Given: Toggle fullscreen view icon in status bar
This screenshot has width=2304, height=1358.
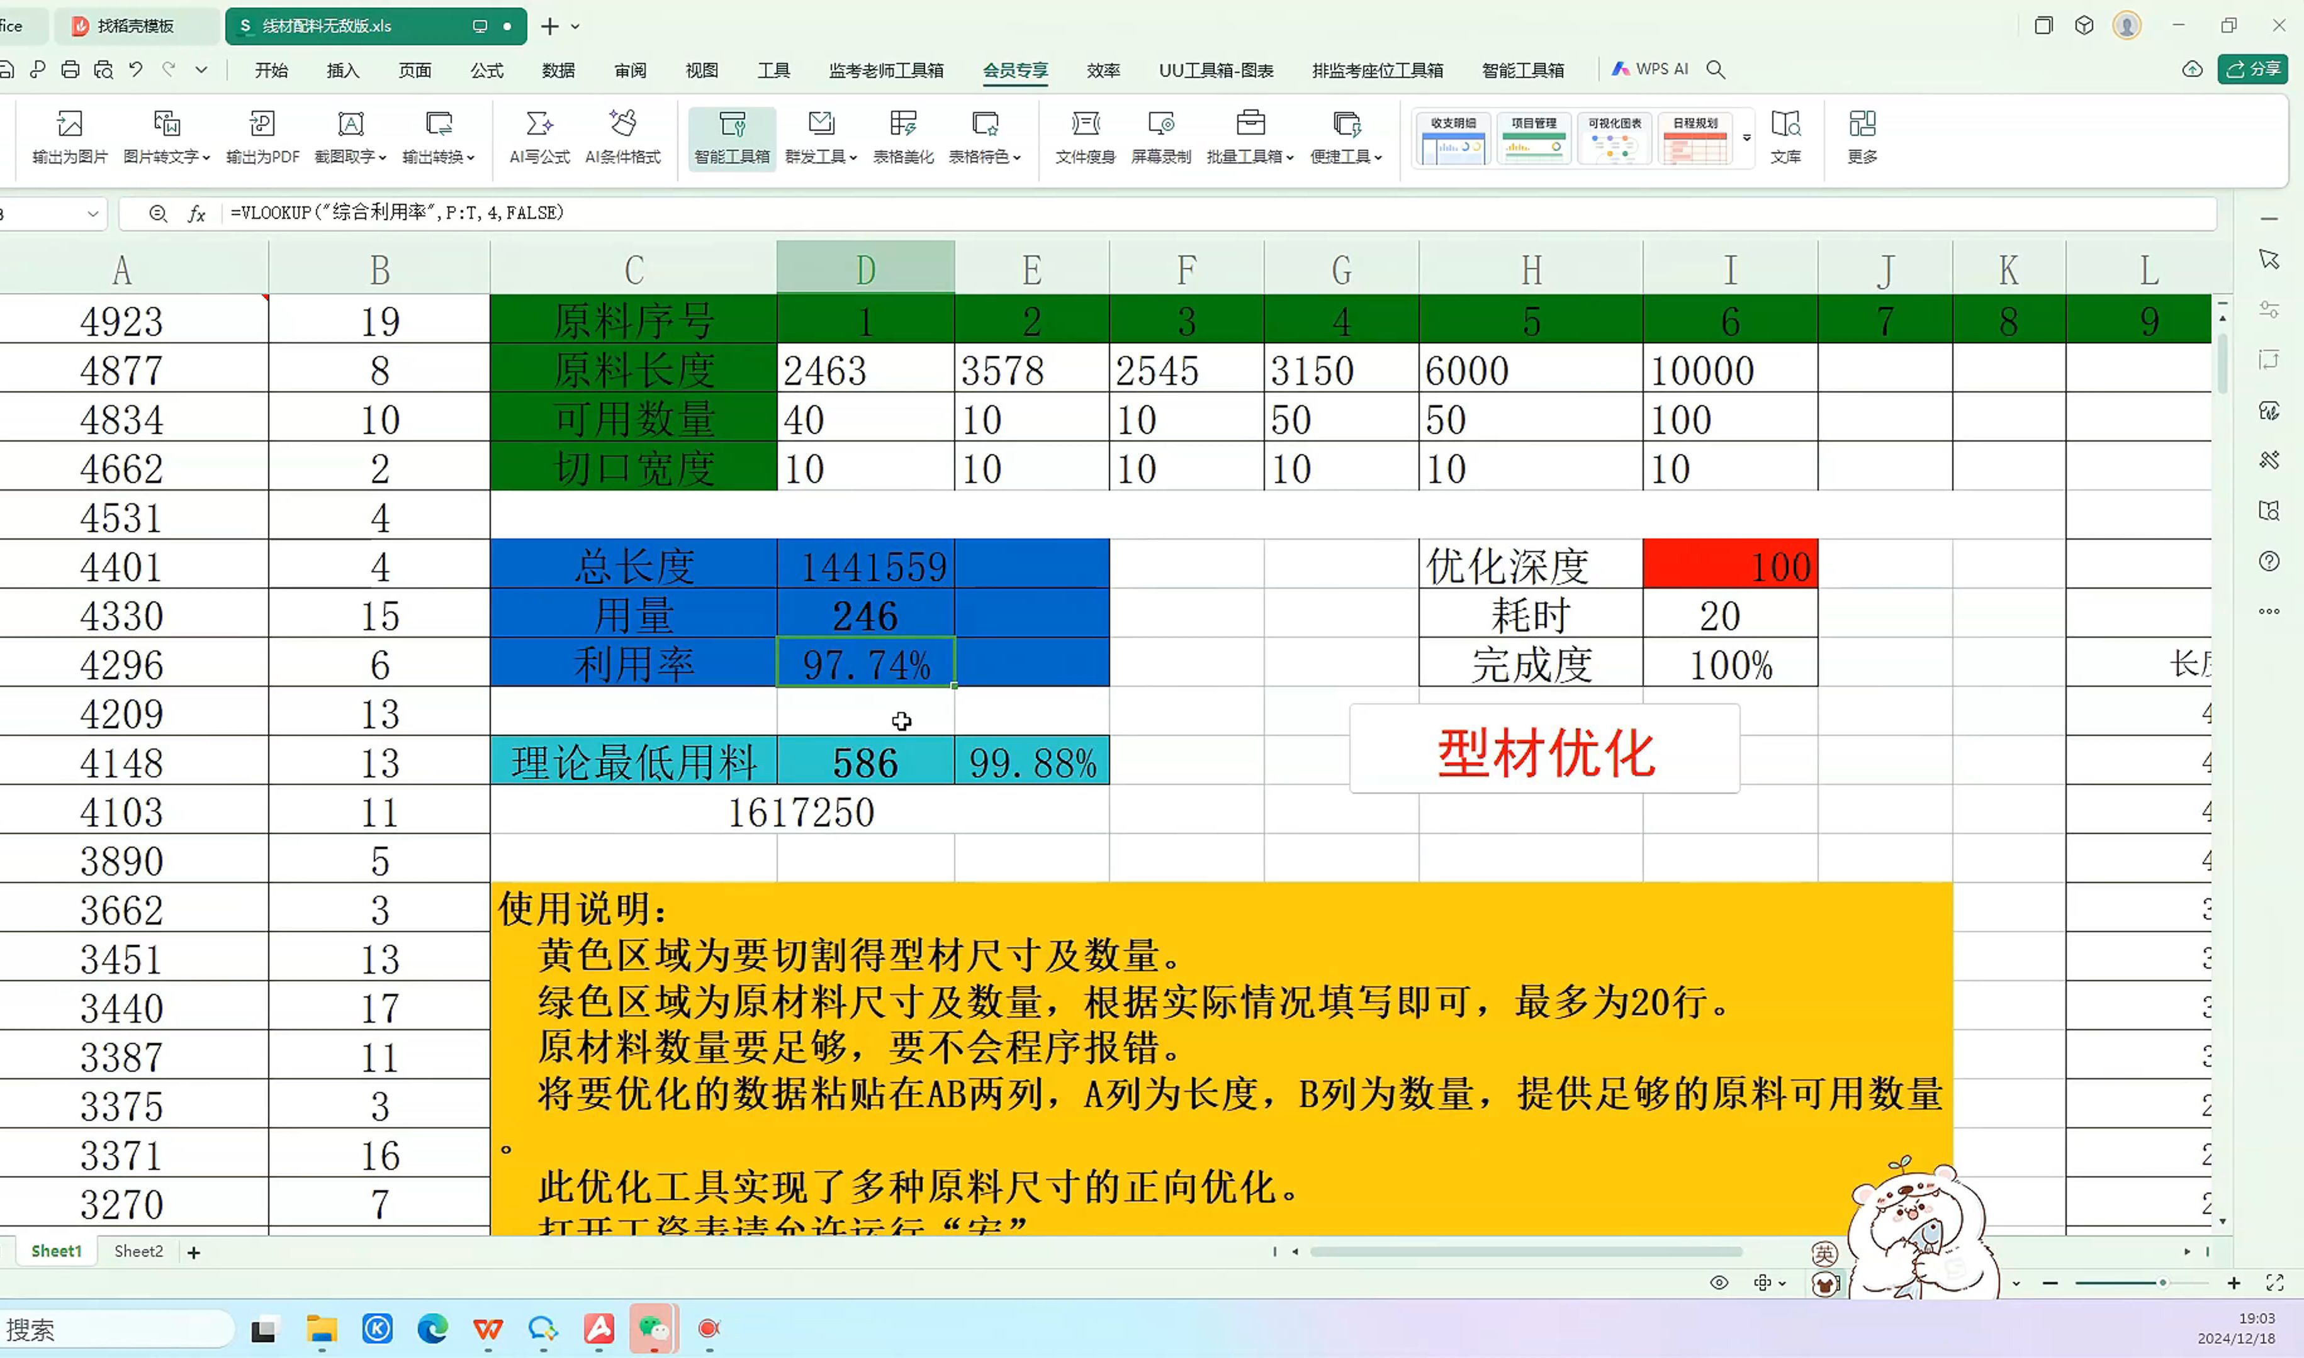Looking at the screenshot, I should (x=2274, y=1283).
